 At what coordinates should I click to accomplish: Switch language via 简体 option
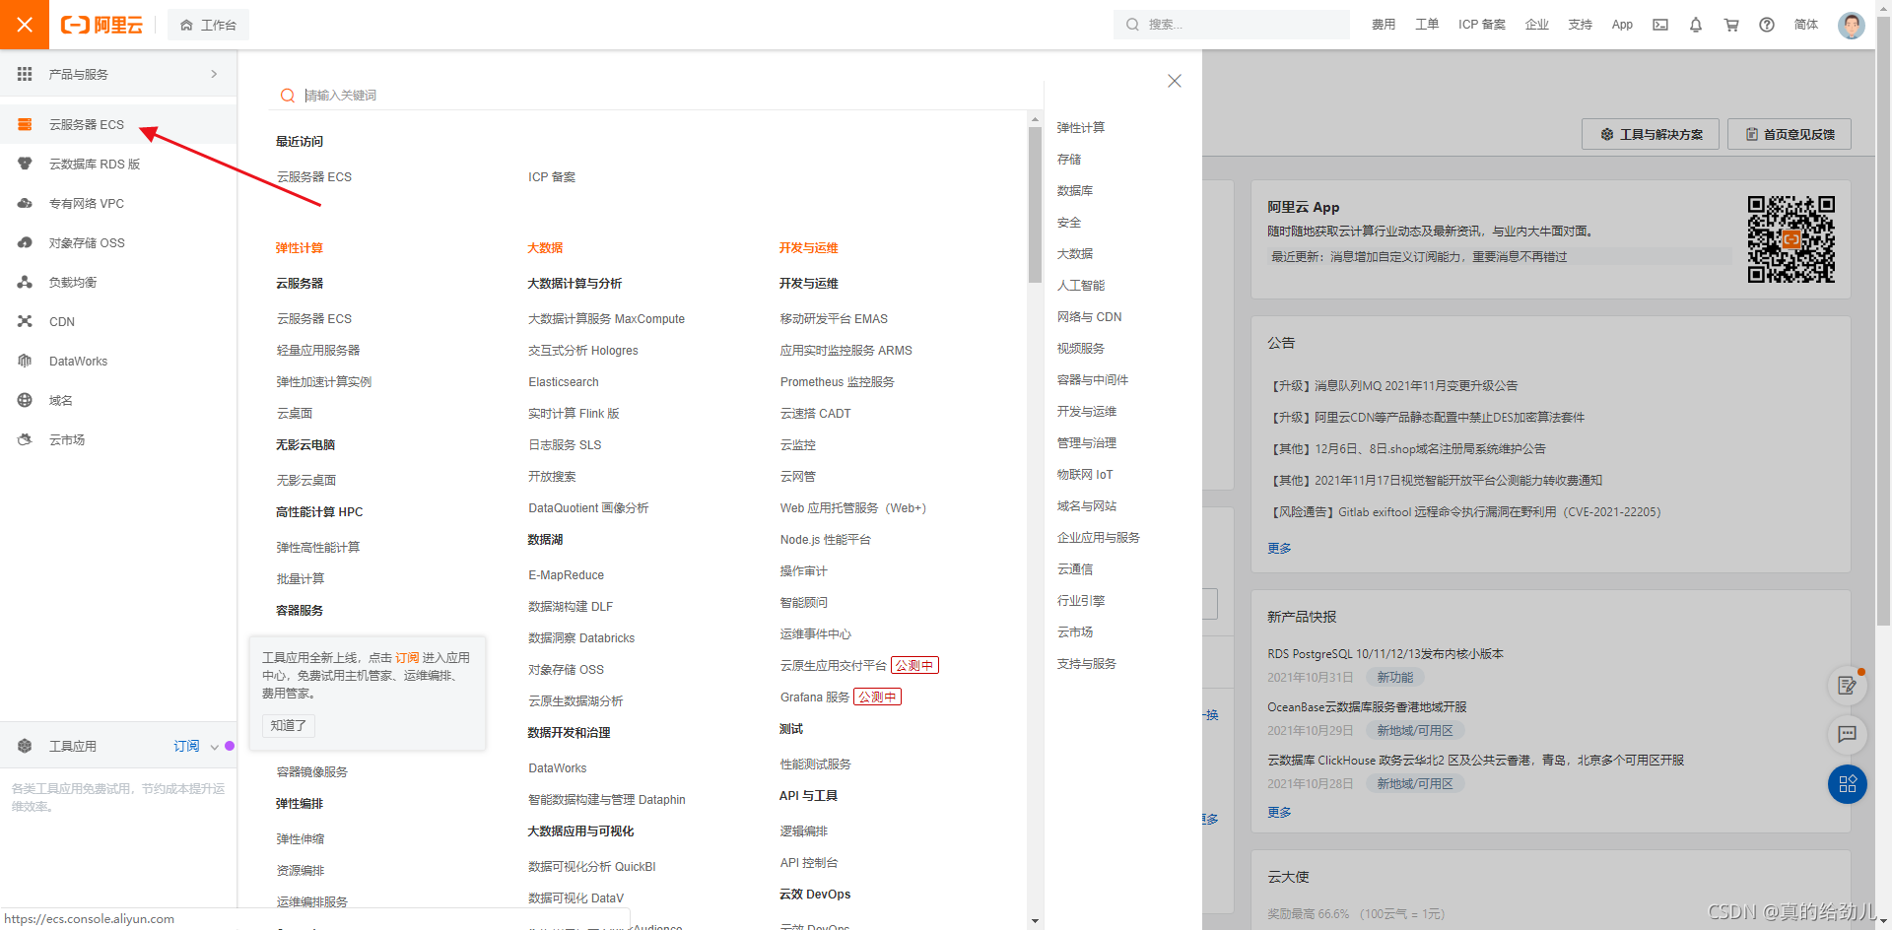tap(1806, 25)
